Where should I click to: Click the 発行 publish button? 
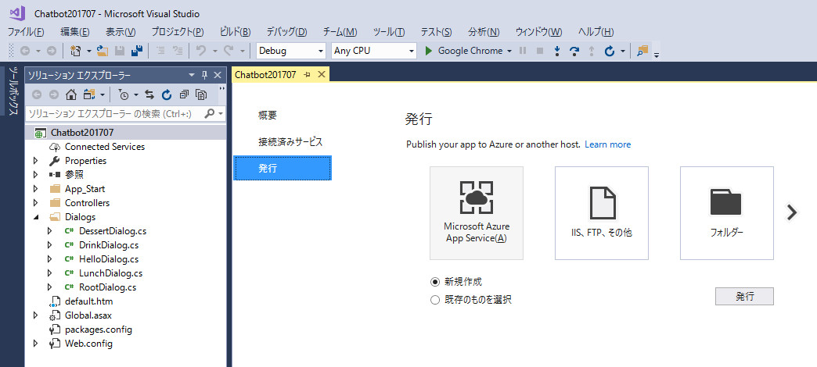point(744,296)
